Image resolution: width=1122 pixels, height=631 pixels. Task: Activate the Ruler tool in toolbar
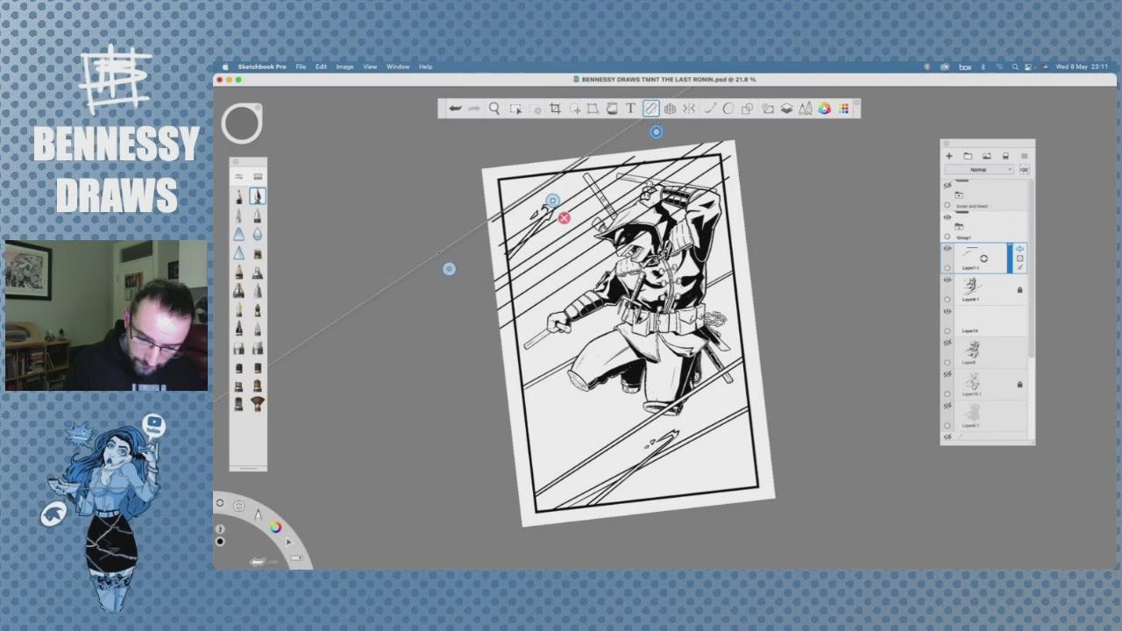(650, 109)
